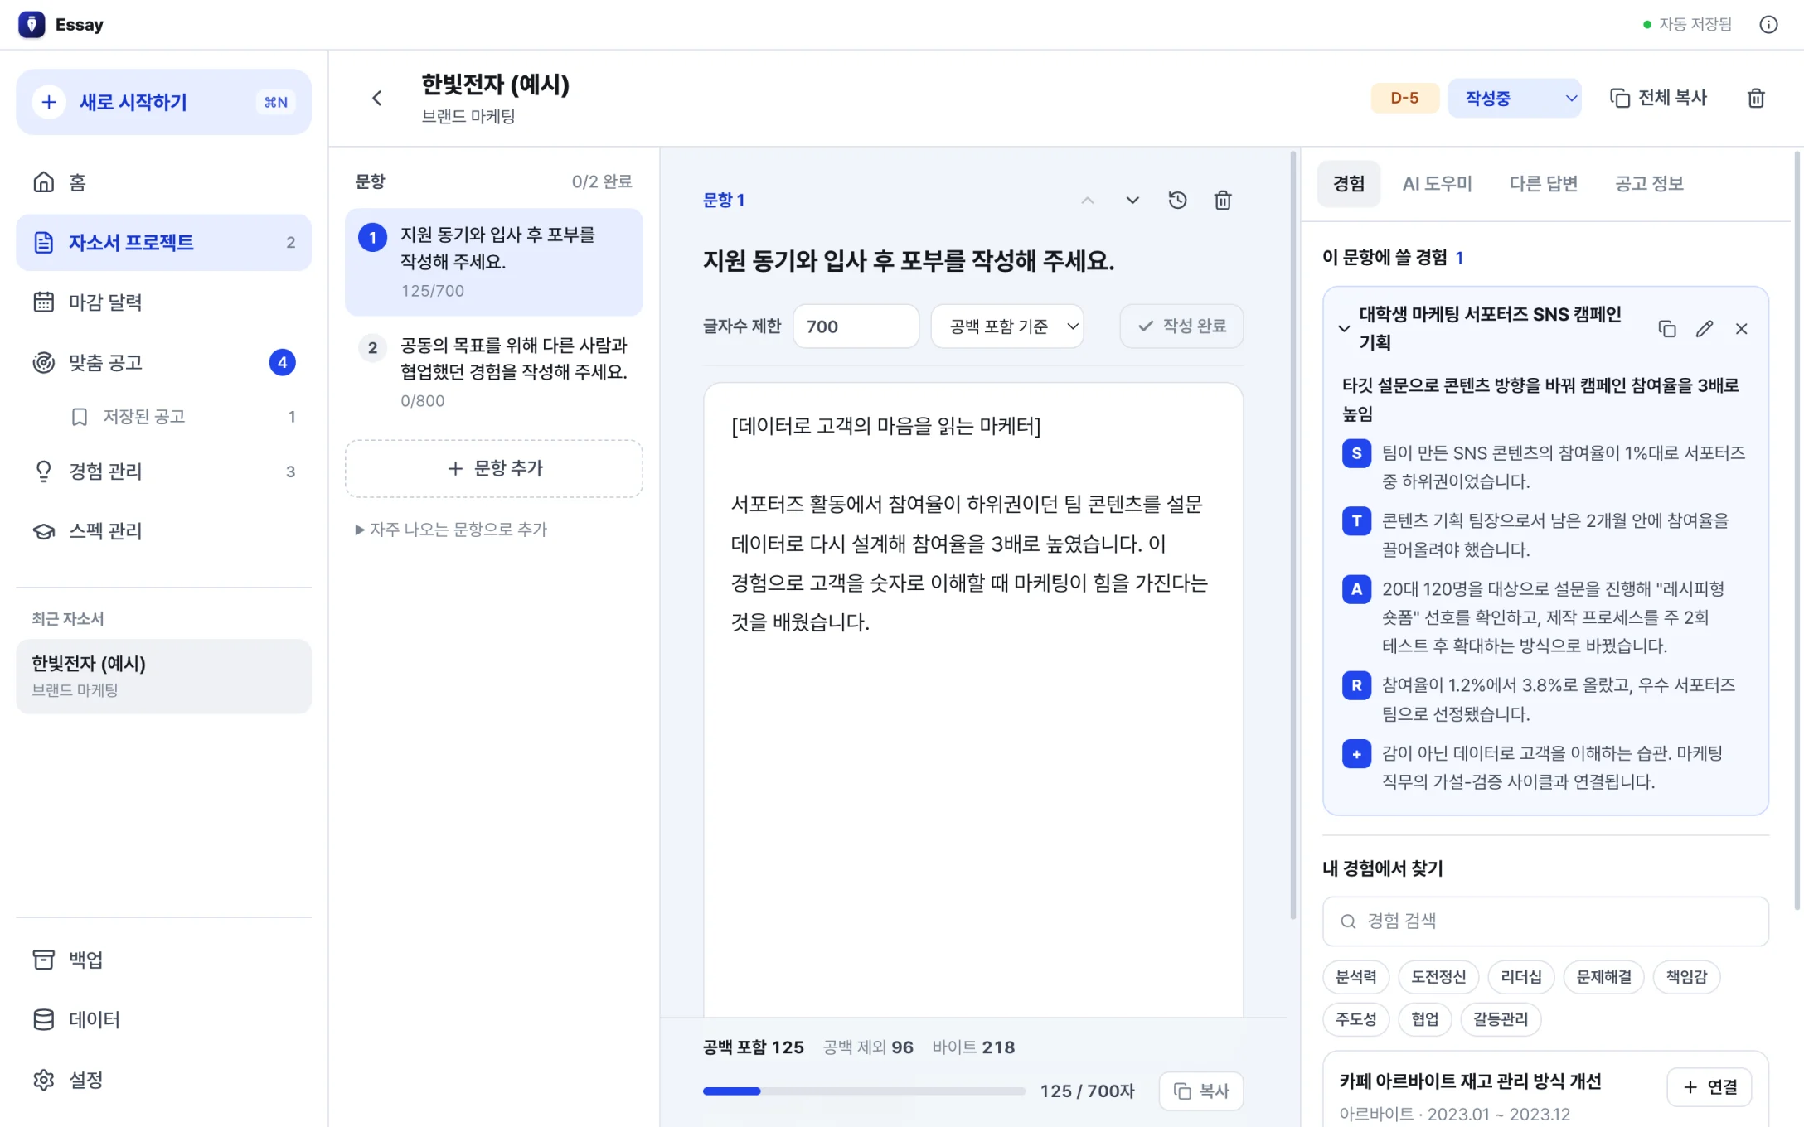Click the 경험 검색 search field
1804x1127 pixels.
coord(1545,921)
